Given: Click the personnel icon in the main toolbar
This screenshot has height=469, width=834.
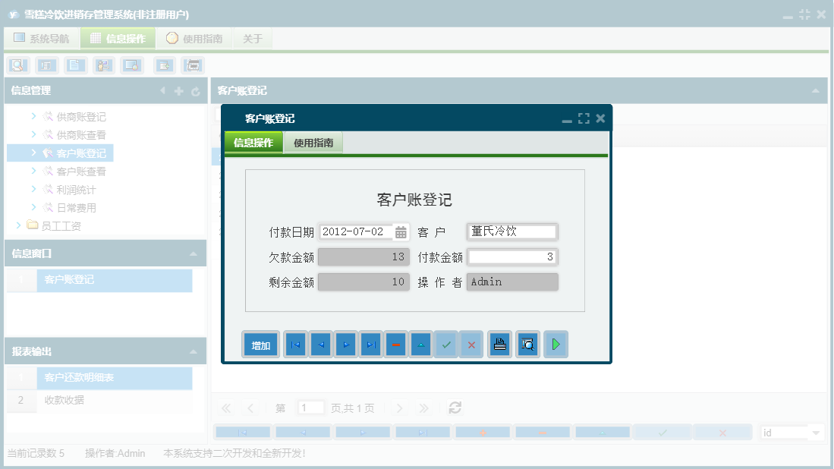Looking at the screenshot, I should [x=104, y=65].
